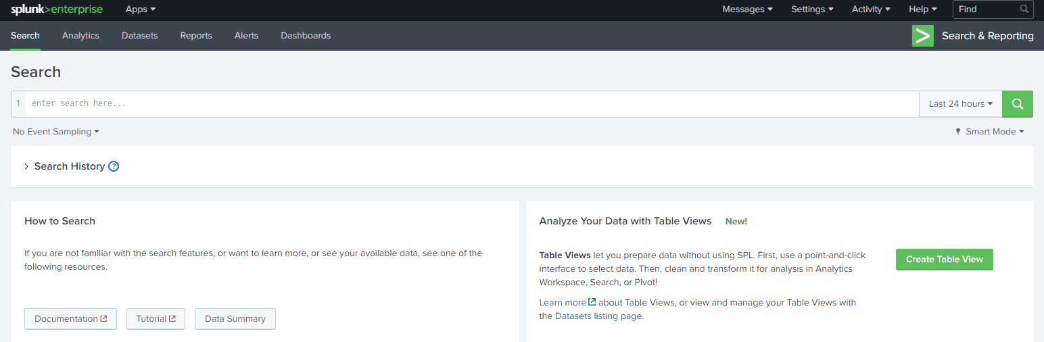
Task: Open the Settings menu
Action: point(812,9)
